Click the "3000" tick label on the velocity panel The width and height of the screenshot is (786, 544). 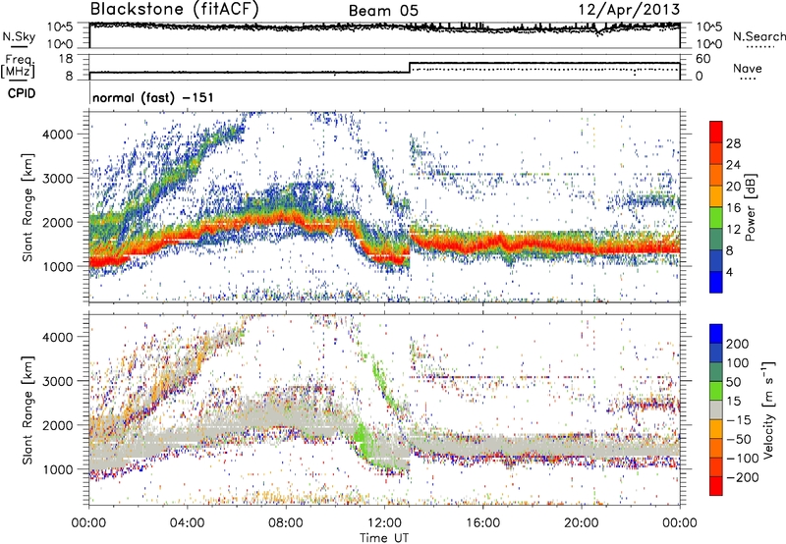pyautogui.click(x=57, y=381)
